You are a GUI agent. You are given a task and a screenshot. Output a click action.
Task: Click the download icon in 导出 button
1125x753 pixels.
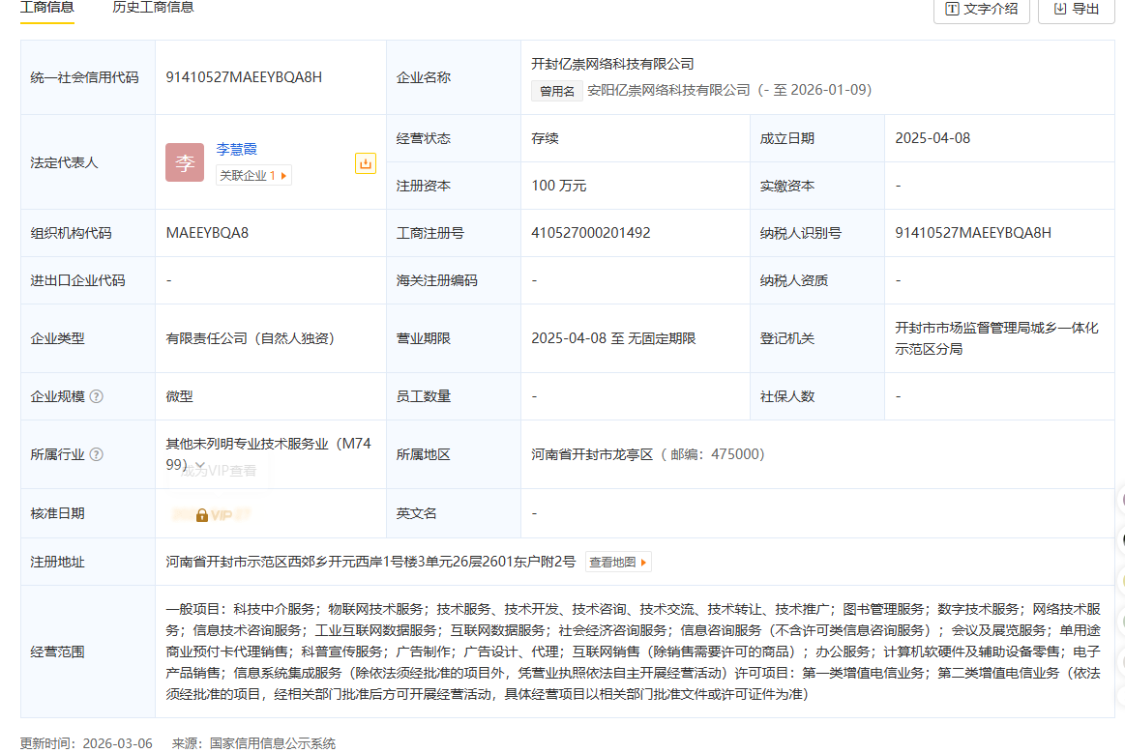click(1059, 9)
